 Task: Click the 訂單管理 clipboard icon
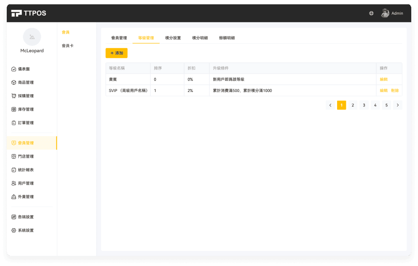[14, 123]
